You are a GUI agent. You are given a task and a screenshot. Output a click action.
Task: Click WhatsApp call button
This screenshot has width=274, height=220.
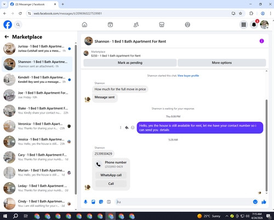[111, 175]
